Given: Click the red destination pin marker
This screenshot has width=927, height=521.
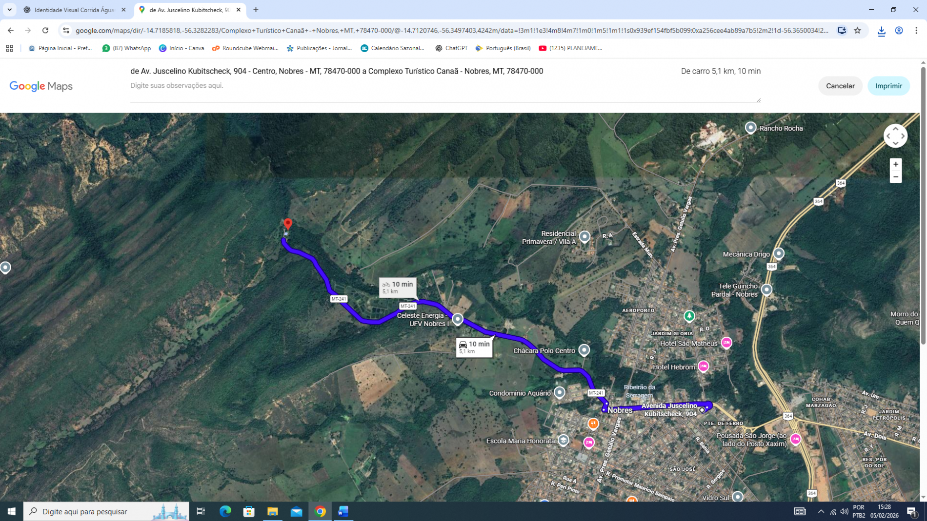Looking at the screenshot, I should 288,224.
